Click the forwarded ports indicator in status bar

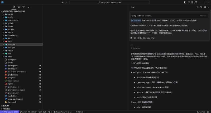tap(50, 112)
